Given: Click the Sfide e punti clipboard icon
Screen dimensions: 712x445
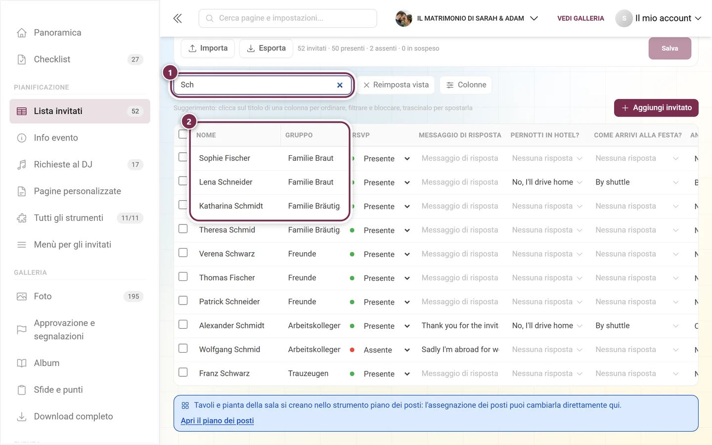Looking at the screenshot, I should pos(22,390).
